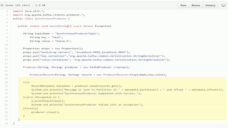Select line number 27
This screenshot has width=228, height=128.
[x=6, y=108]
